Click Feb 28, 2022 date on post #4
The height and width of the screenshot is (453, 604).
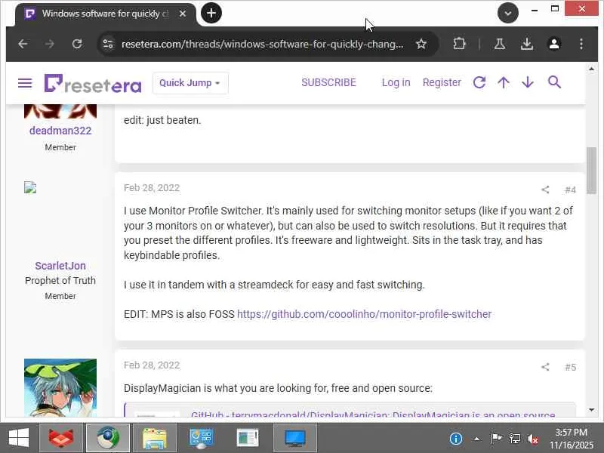[x=152, y=187]
